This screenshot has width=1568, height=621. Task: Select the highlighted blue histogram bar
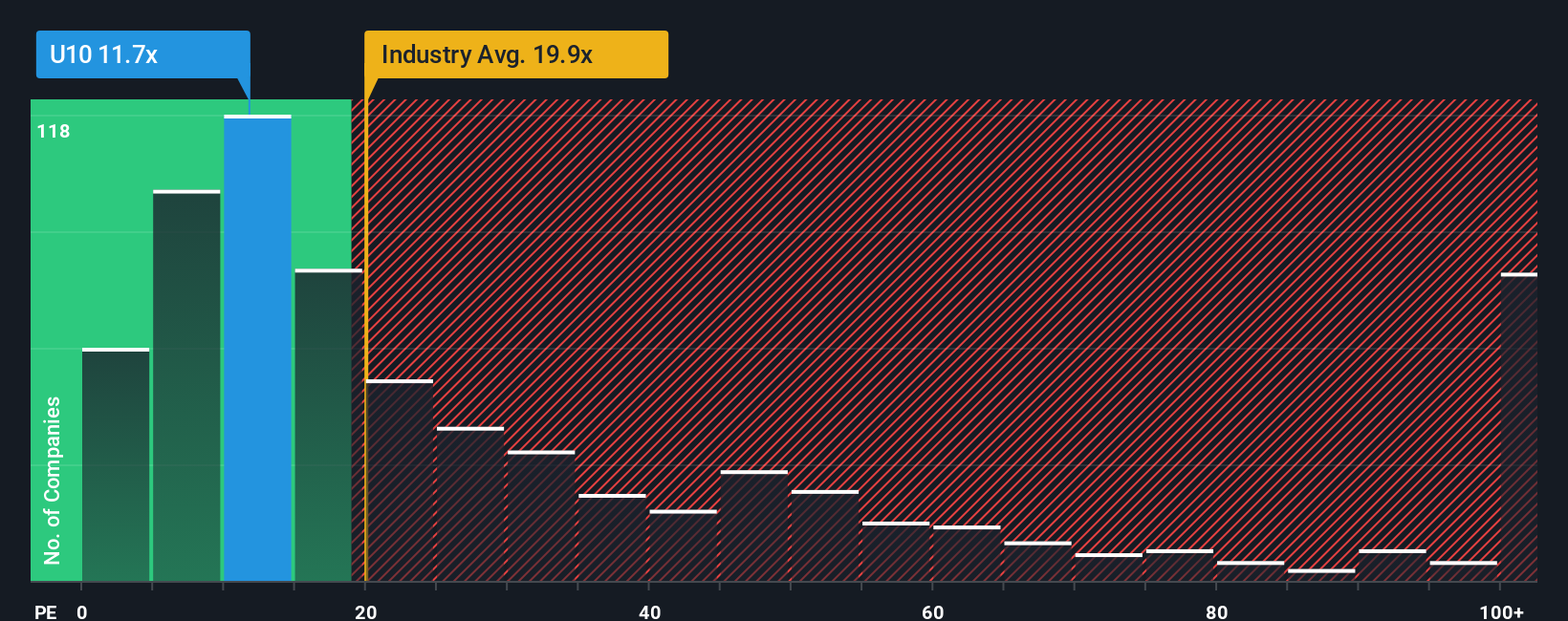pos(257,348)
